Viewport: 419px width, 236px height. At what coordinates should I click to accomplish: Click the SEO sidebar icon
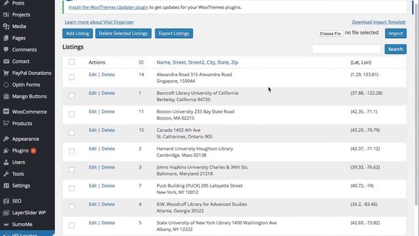click(6, 201)
